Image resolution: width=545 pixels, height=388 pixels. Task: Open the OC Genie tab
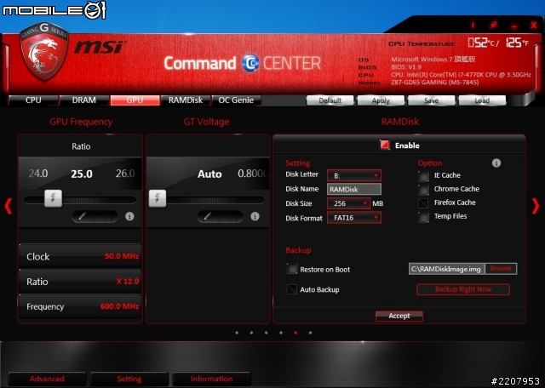tap(236, 100)
